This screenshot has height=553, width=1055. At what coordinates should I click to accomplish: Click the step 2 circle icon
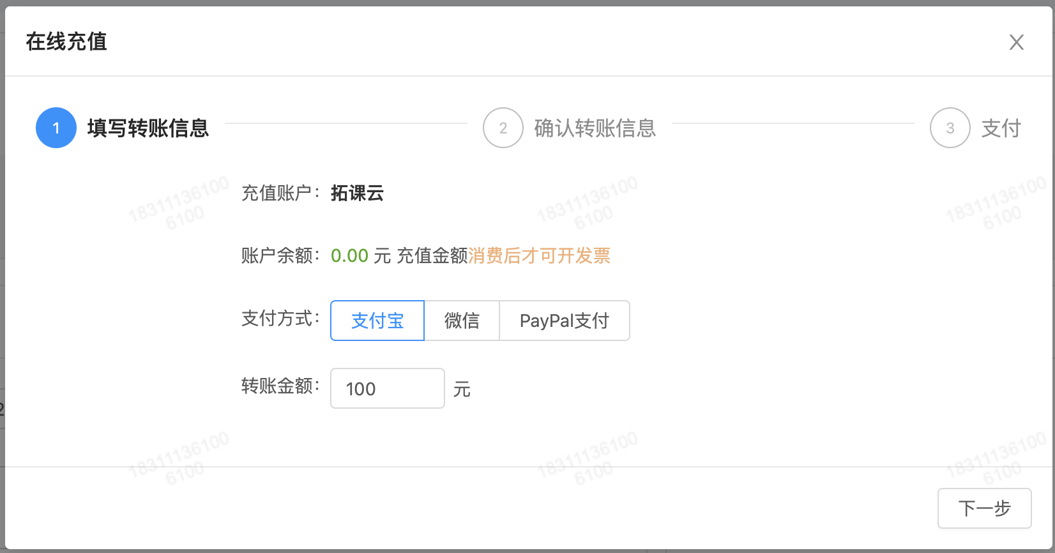pyautogui.click(x=503, y=128)
